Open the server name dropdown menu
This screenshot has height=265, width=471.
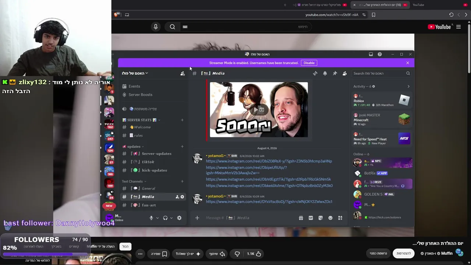point(135,73)
